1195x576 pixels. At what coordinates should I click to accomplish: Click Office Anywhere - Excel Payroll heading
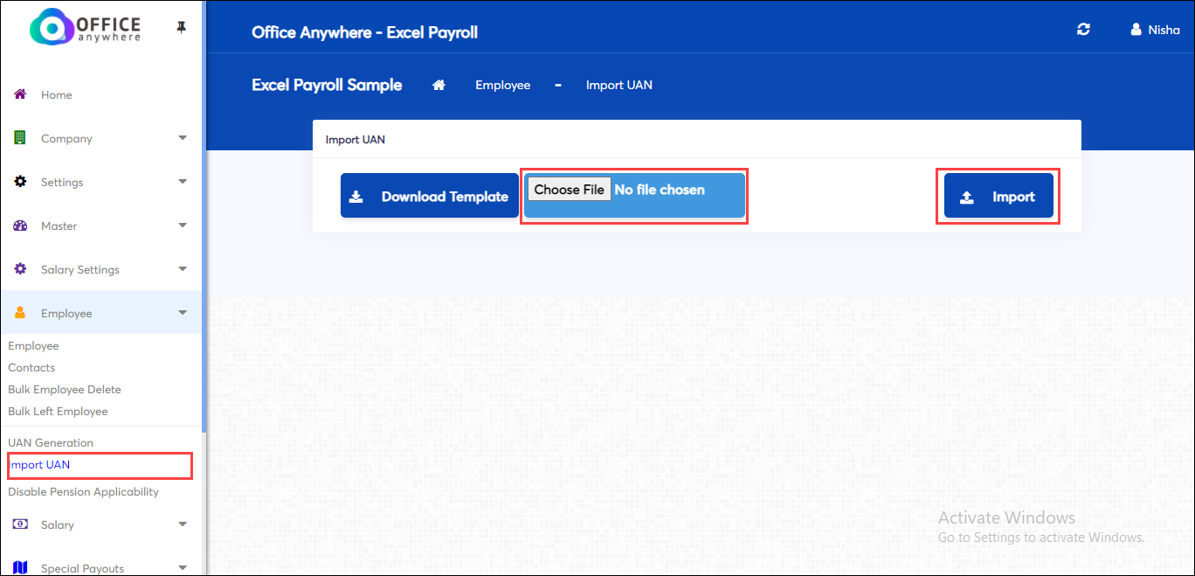[x=364, y=32]
